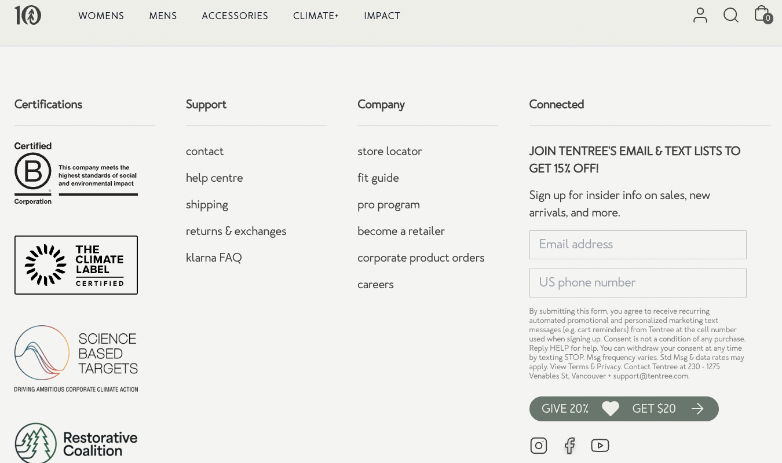Viewport: 782px width, 463px height.
Task: Click the Company heading
Action: tap(381, 104)
